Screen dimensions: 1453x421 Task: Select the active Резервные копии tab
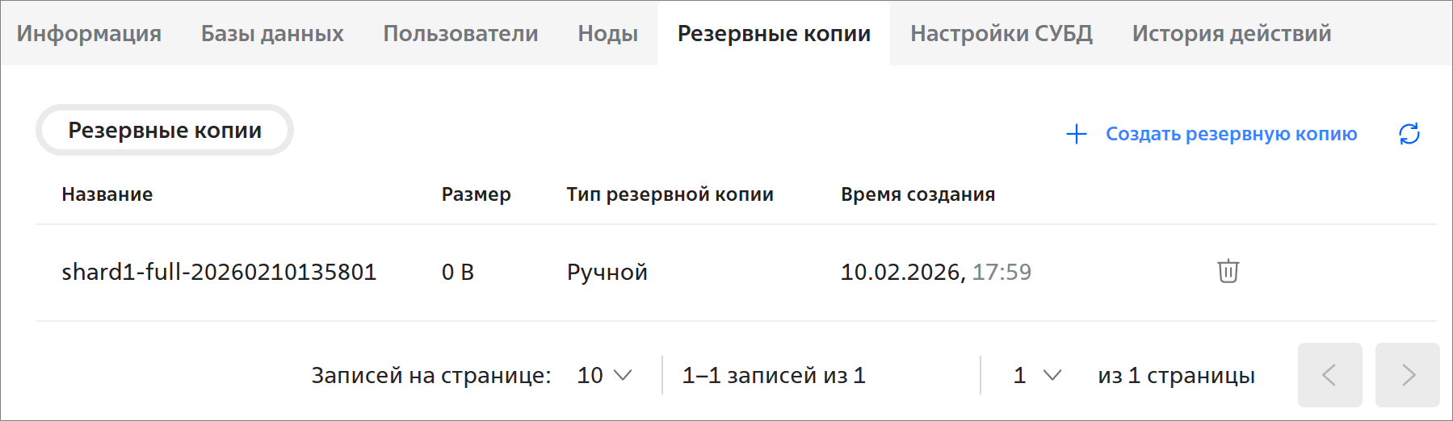(774, 33)
